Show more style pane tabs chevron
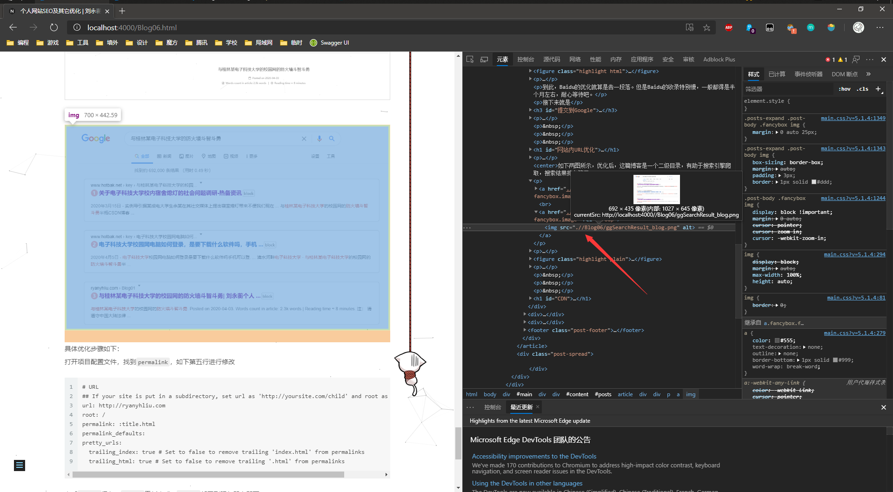 point(868,74)
